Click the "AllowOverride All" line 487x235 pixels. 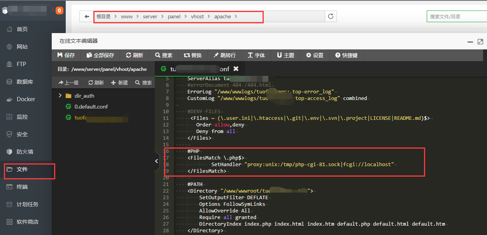pyautogui.click(x=225, y=210)
